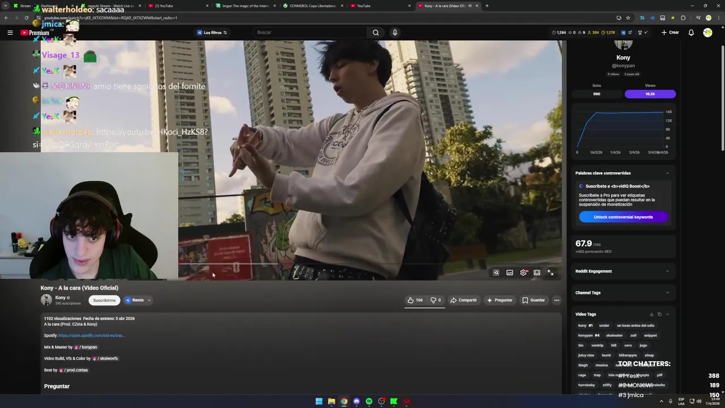725x408 pixels.
Task: Click the 'snippet' video tag
Action: pos(650,335)
